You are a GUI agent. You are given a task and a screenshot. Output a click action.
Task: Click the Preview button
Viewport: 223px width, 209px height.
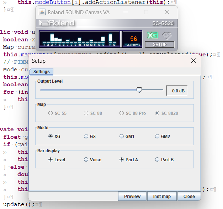(132, 196)
